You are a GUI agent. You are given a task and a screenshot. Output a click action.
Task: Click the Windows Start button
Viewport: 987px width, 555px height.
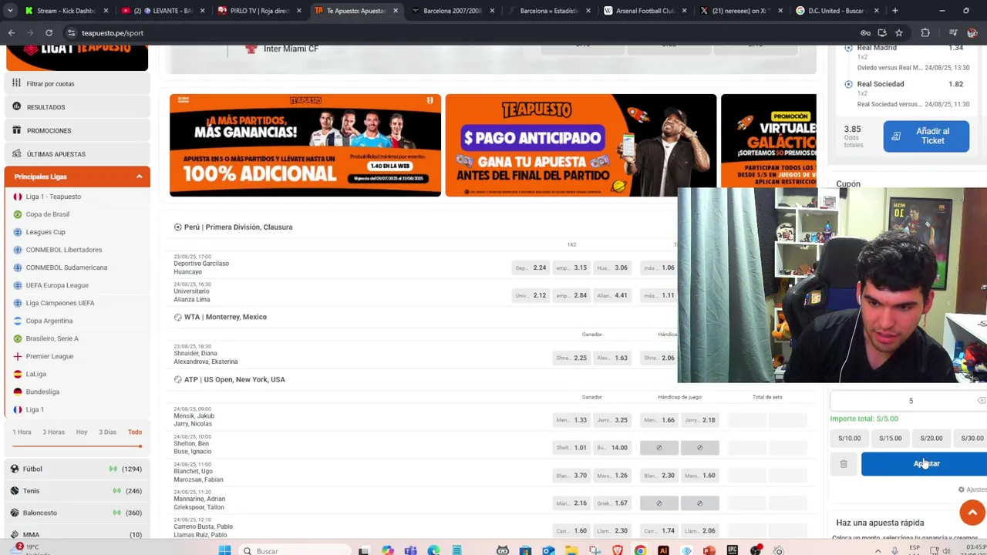(224, 550)
